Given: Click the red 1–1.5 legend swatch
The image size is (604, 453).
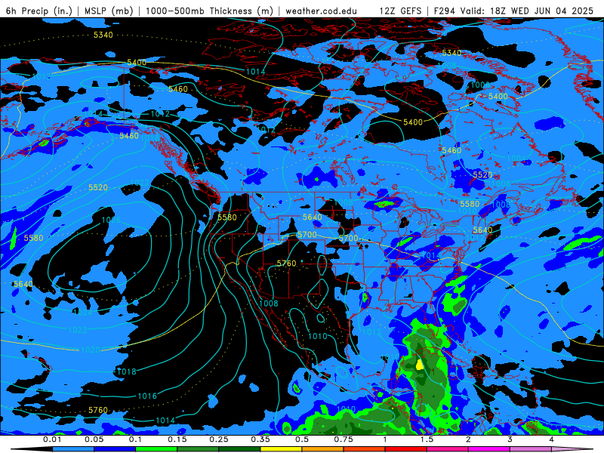Looking at the screenshot, I should tap(406, 449).
